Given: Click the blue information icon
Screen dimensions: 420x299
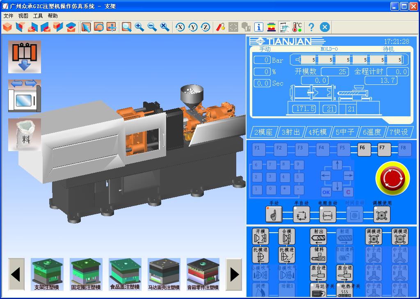Looking at the screenshot, I should pos(258,27).
